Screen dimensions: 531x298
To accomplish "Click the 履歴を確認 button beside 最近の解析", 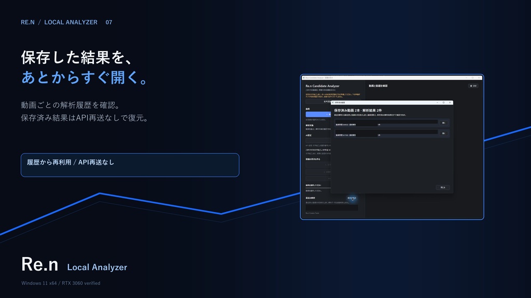I will [x=352, y=198].
